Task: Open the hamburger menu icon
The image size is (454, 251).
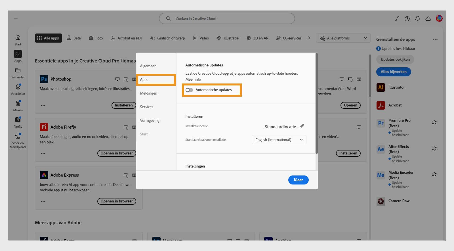Action: [16, 18]
